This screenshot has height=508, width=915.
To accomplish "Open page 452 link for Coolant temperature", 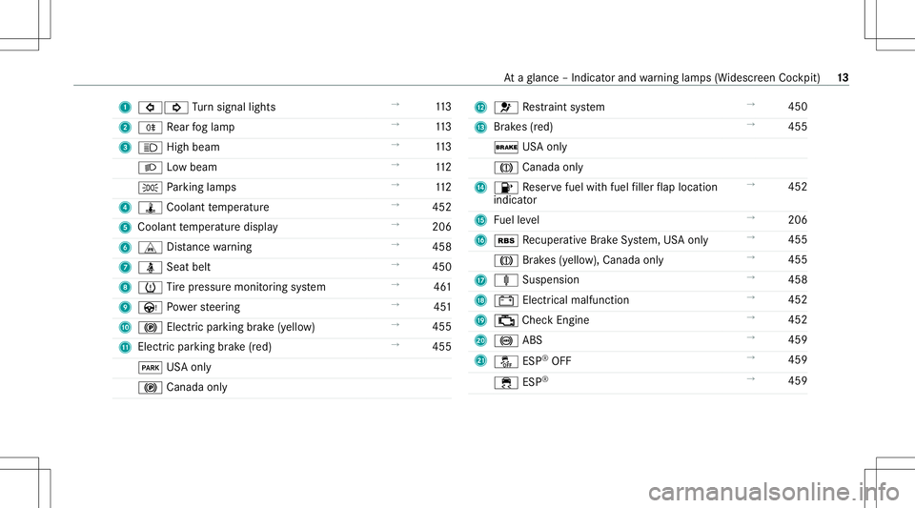I will coord(441,207).
